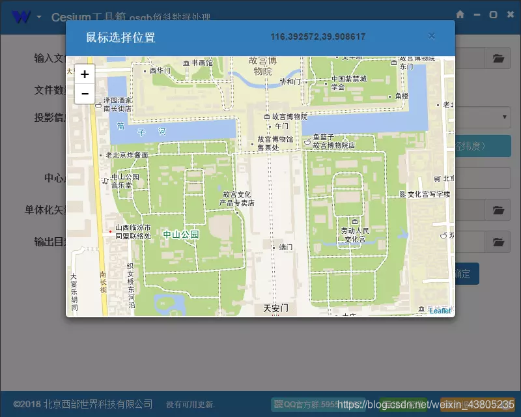Open the home icon in the title bar
The height and width of the screenshot is (417, 521).
(x=460, y=14)
